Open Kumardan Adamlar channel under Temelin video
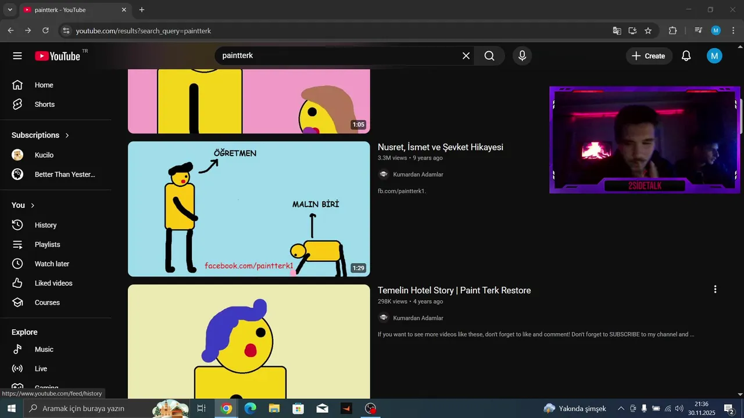 coord(418,318)
